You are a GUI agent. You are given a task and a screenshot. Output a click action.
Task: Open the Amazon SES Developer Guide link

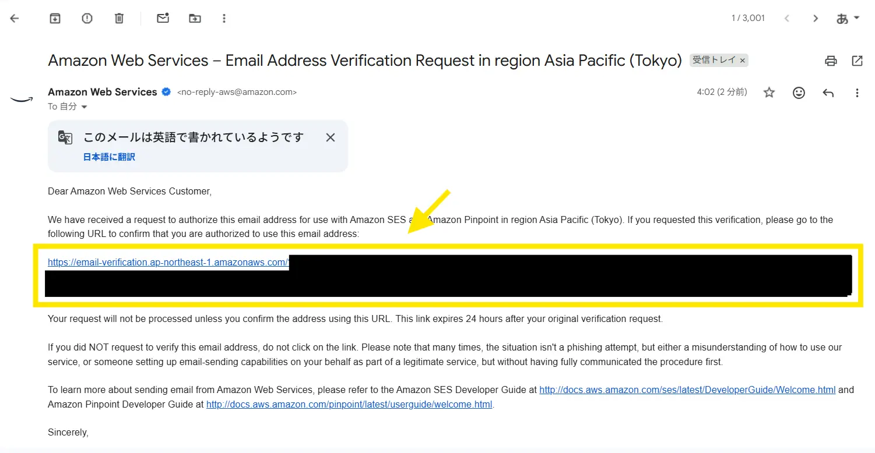pyautogui.click(x=687, y=390)
